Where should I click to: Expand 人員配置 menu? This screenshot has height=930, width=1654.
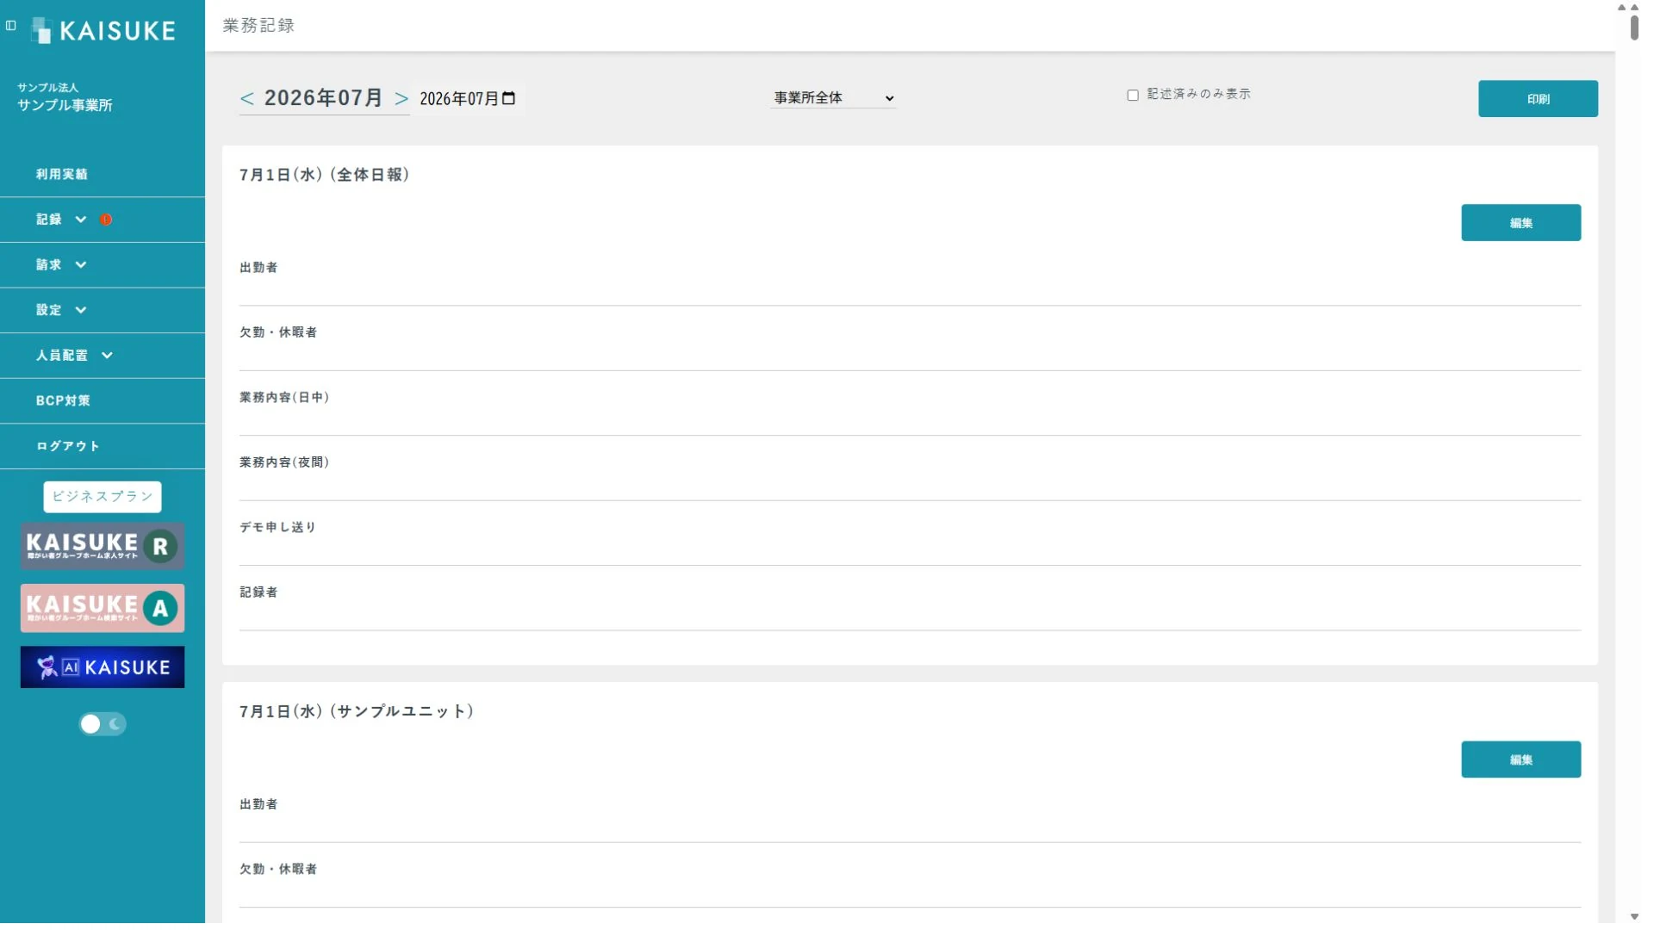pos(103,356)
